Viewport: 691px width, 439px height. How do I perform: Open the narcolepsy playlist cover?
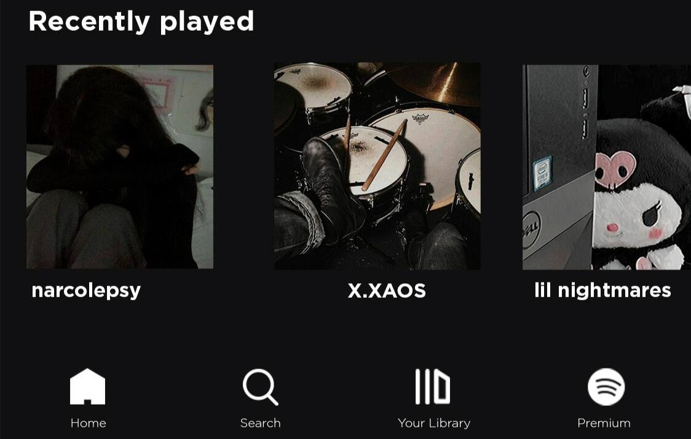point(120,167)
